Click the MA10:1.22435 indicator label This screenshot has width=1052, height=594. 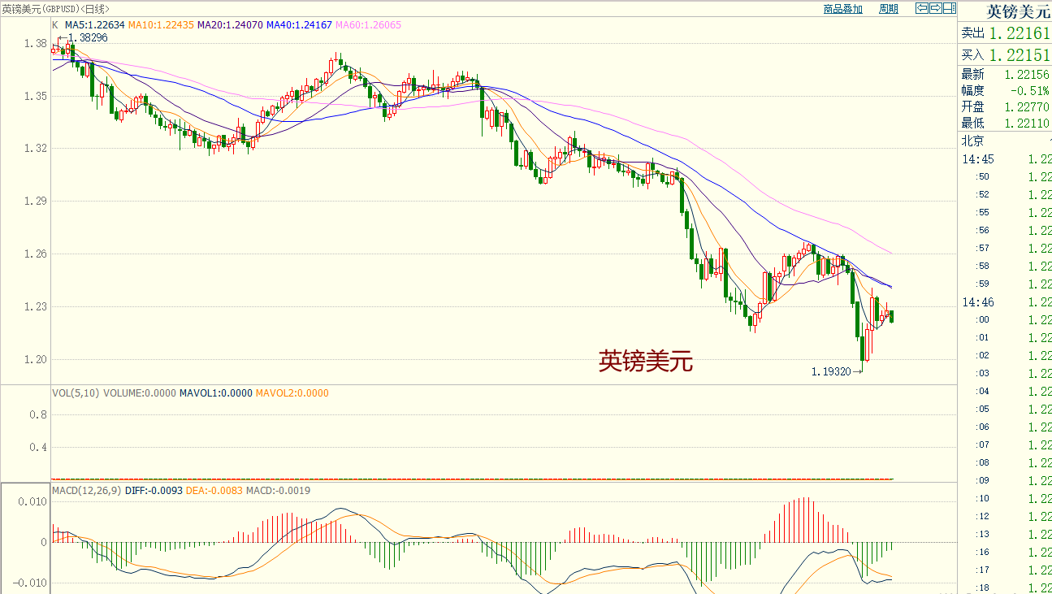tap(162, 25)
